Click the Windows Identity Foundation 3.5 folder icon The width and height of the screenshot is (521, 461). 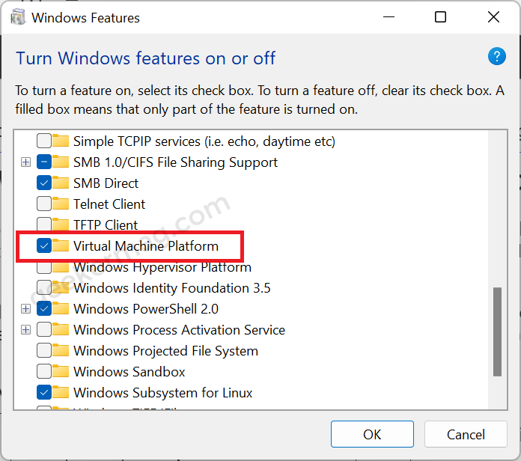pyautogui.click(x=61, y=287)
